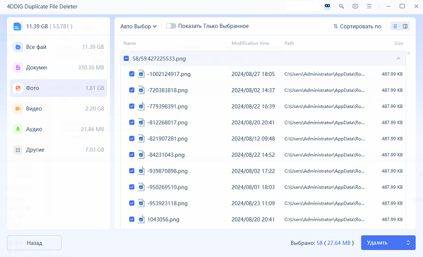Toggle the Показать Только Выбранное switch
This screenshot has height=257, width=423.
(x=171, y=26)
